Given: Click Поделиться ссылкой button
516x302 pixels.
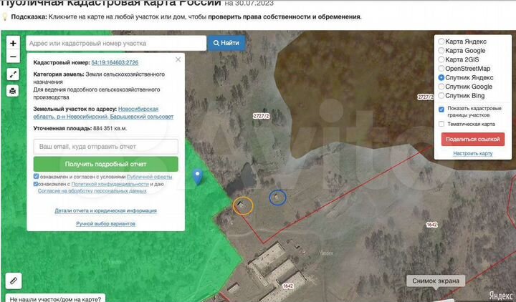Looking at the screenshot, I should click(x=473, y=140).
